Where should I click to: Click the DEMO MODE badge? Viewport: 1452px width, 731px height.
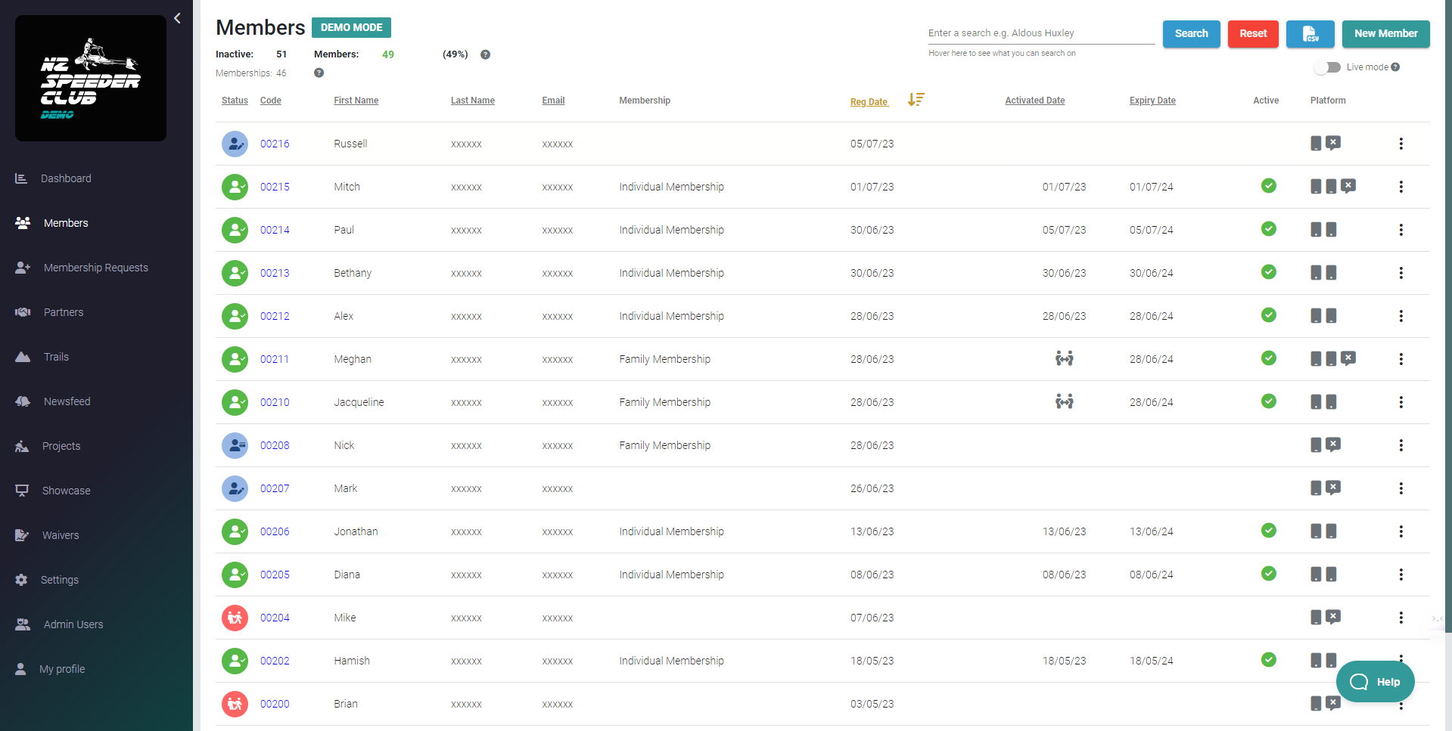[351, 27]
